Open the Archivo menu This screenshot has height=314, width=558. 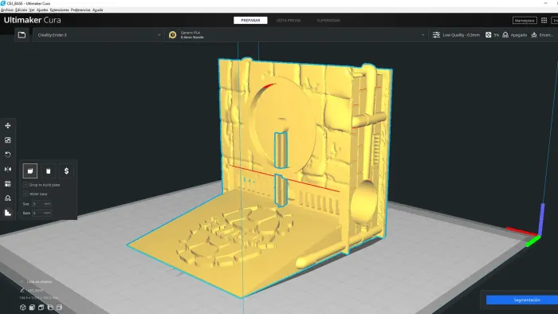pos(6,10)
